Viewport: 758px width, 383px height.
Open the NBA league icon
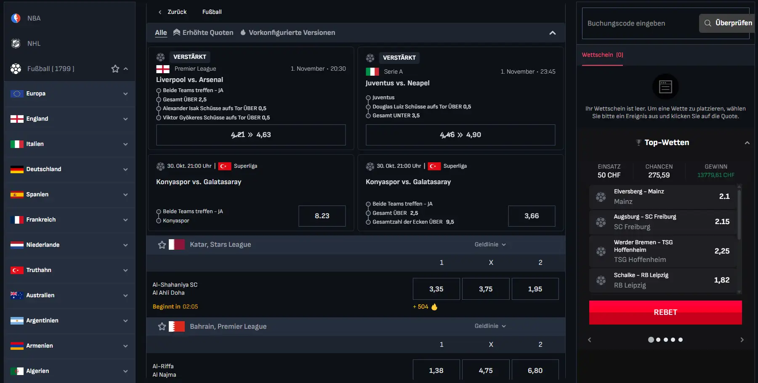16,18
